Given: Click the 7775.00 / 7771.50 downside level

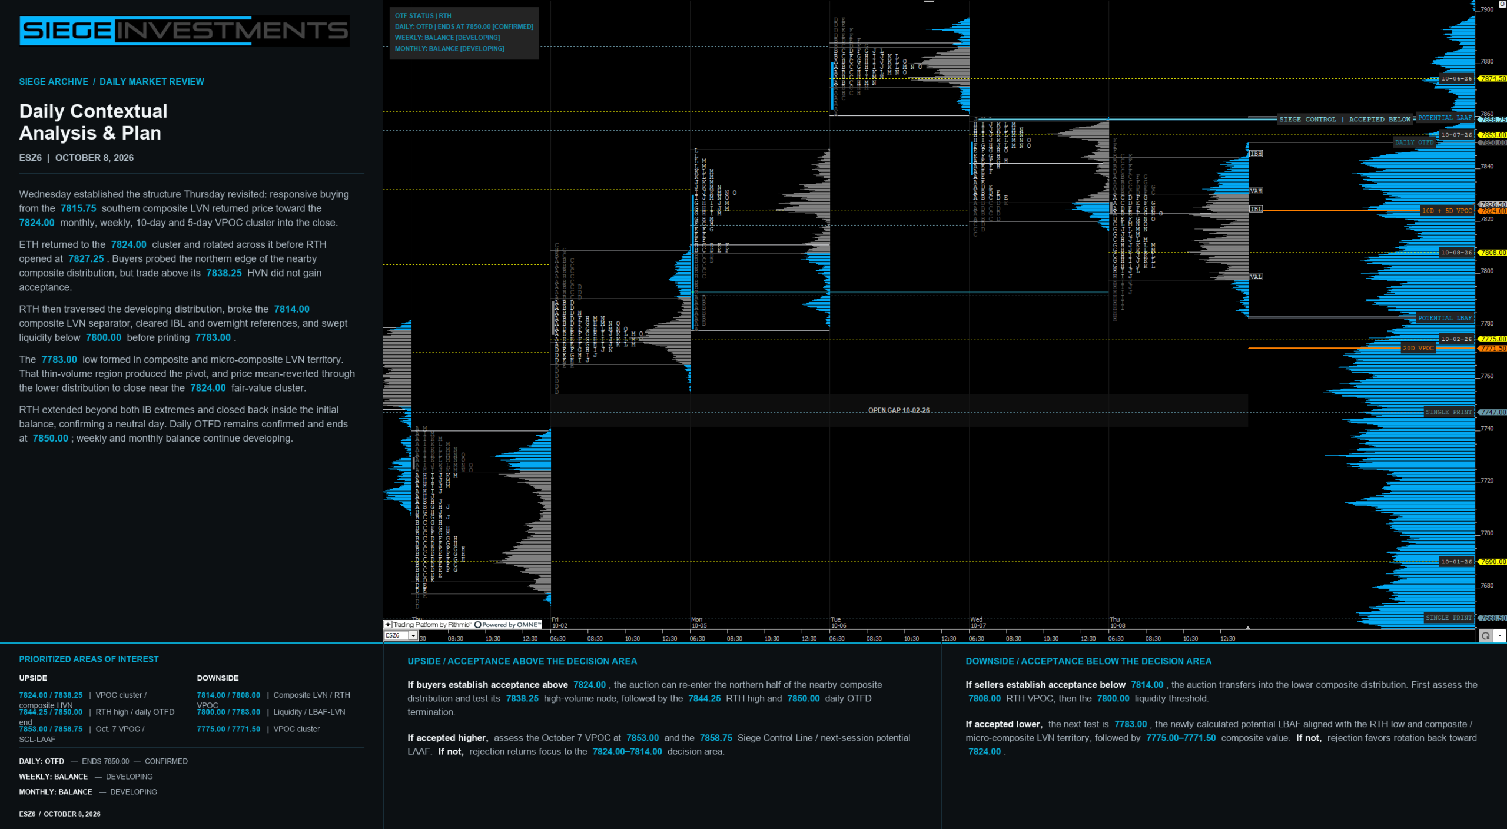Looking at the screenshot, I should (228, 729).
